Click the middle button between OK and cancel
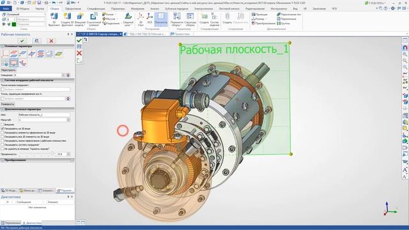This screenshot has width=409, height=230. point(37,41)
